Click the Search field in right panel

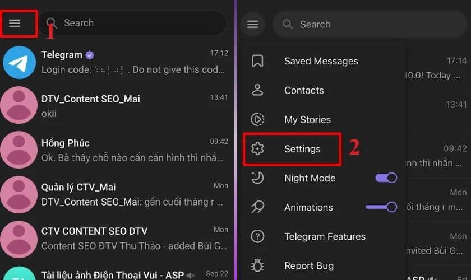[370, 24]
